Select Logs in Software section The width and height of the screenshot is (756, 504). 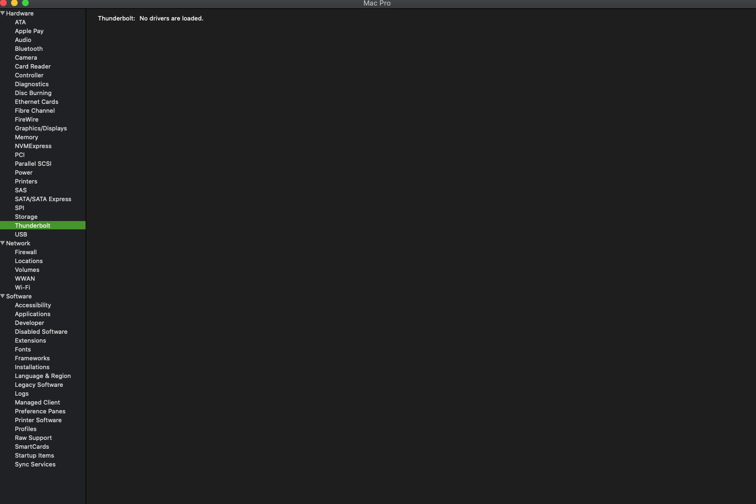pyautogui.click(x=22, y=393)
